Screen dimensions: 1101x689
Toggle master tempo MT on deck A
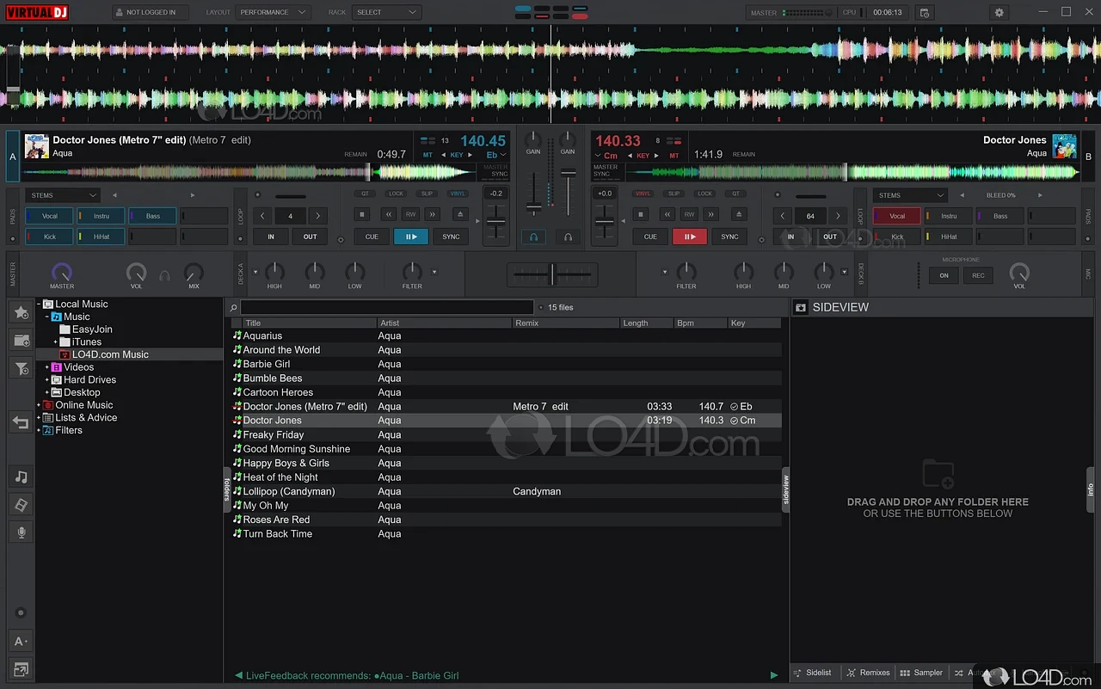[x=427, y=155]
